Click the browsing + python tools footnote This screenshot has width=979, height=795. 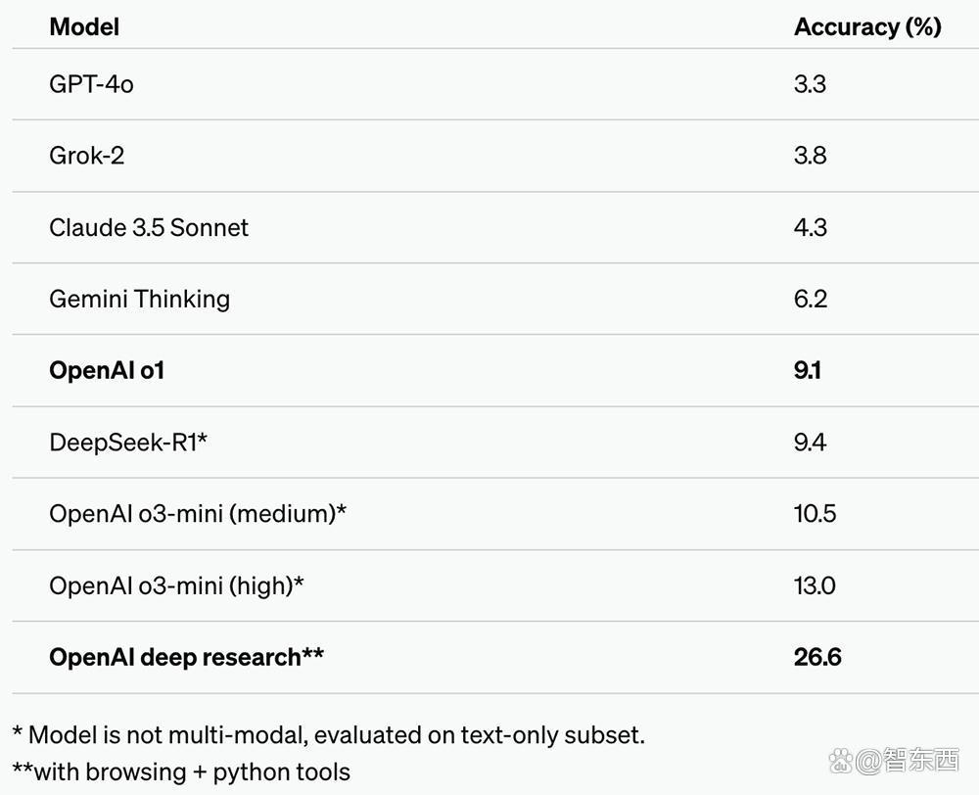pos(181,772)
